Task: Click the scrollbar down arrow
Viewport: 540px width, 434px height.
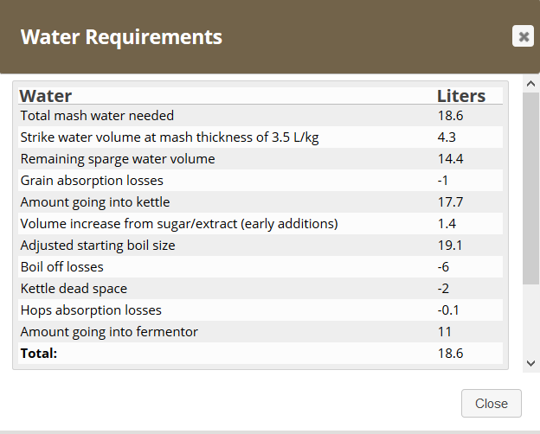Action: click(x=532, y=364)
